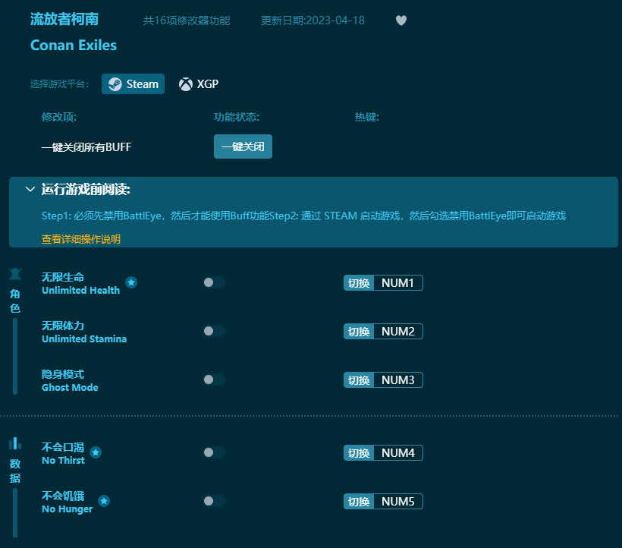Viewport: 622px width, 548px height.
Task: Click the 运行游戏前阅读 heading
Action: 86,189
